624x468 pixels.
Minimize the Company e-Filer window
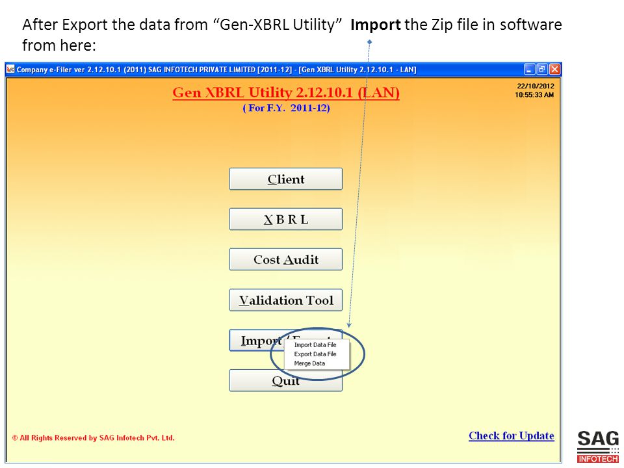pos(529,70)
